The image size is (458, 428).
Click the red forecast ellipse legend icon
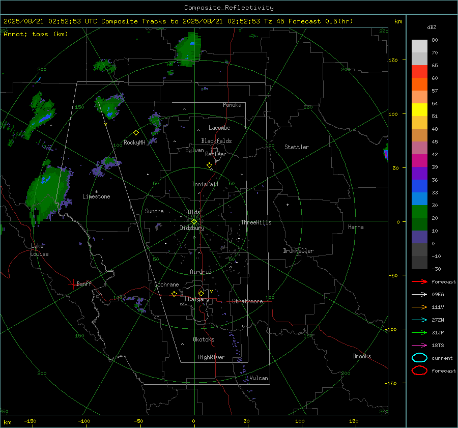(x=419, y=370)
